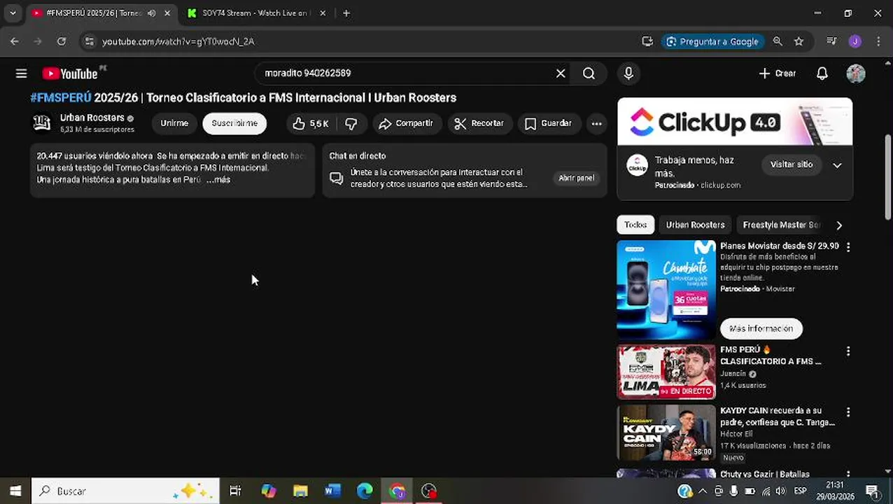Open Movistar ad options menu
Image resolution: width=893 pixels, height=504 pixels.
coord(848,247)
